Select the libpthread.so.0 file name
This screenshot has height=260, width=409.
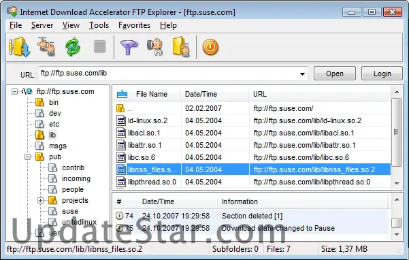(x=152, y=182)
